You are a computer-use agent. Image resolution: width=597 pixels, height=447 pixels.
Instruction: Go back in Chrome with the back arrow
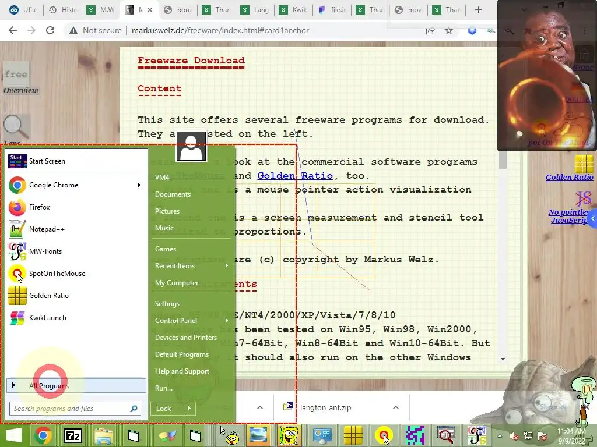click(x=13, y=30)
